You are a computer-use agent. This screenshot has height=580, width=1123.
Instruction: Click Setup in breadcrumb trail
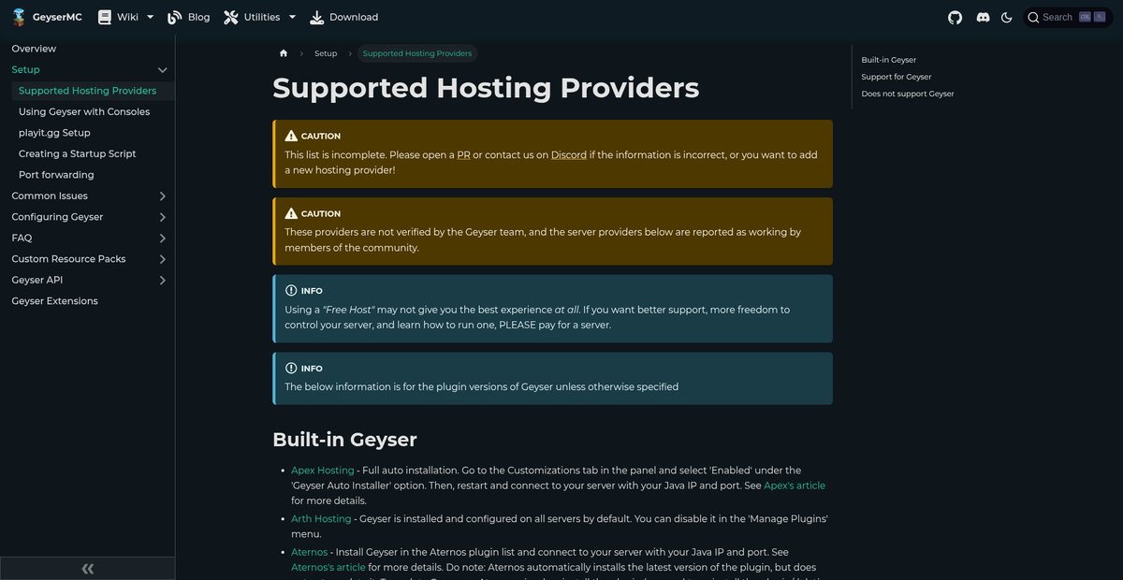point(326,53)
